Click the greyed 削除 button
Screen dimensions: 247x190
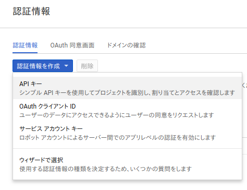pyautogui.click(x=87, y=66)
